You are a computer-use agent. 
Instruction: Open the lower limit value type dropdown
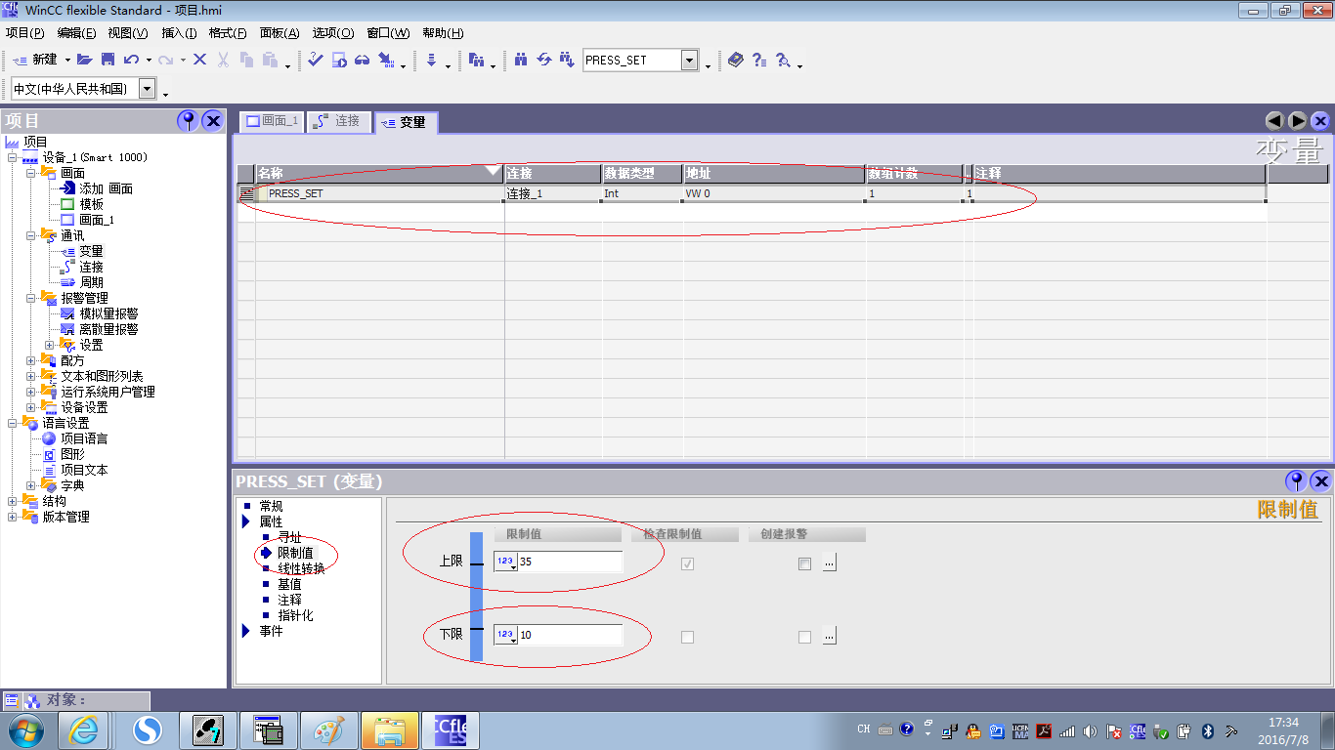click(x=505, y=635)
